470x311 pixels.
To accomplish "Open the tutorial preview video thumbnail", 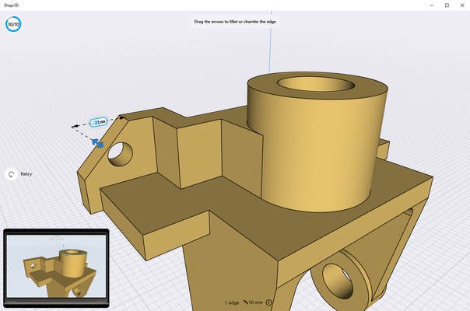I will [56, 268].
